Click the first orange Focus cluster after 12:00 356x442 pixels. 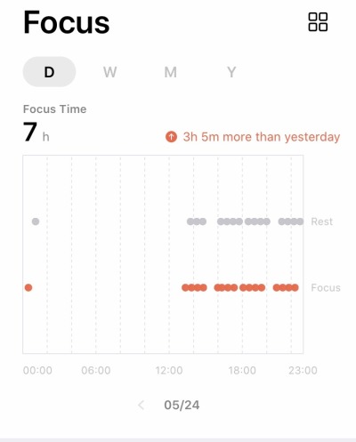click(x=194, y=287)
